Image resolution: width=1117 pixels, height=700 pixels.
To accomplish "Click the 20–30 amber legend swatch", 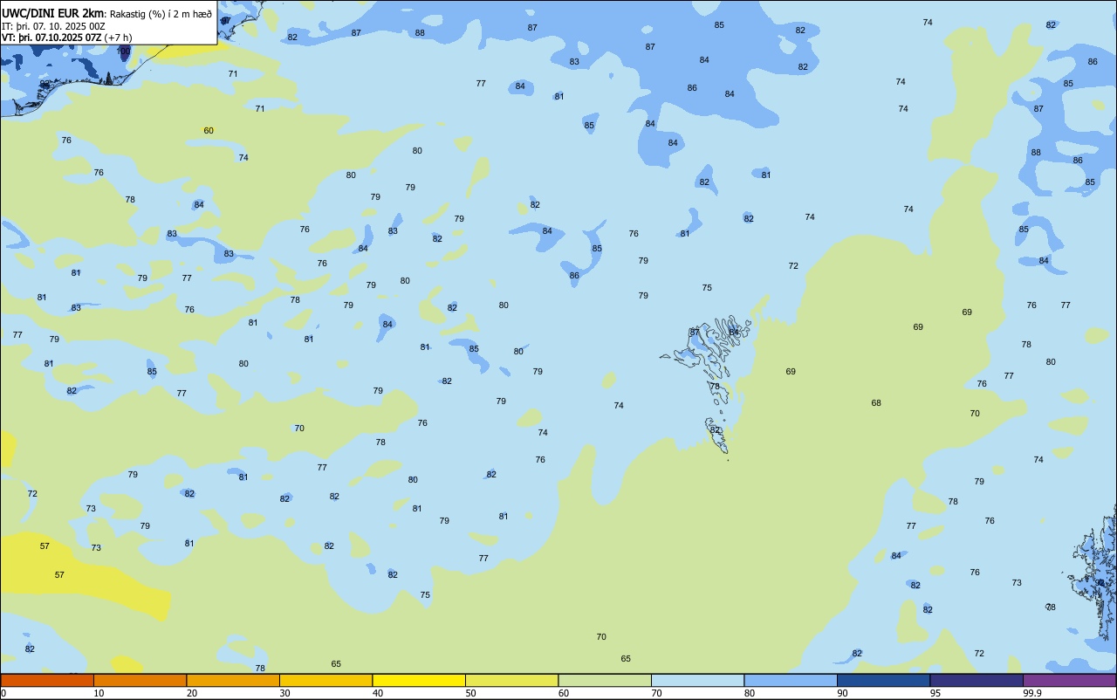I will pyautogui.click(x=233, y=680).
